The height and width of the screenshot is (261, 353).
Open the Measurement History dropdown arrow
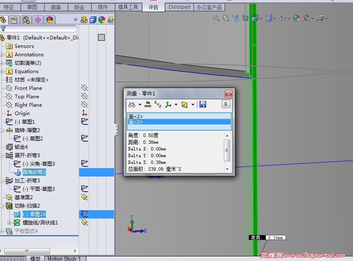pyautogui.click(x=193, y=105)
